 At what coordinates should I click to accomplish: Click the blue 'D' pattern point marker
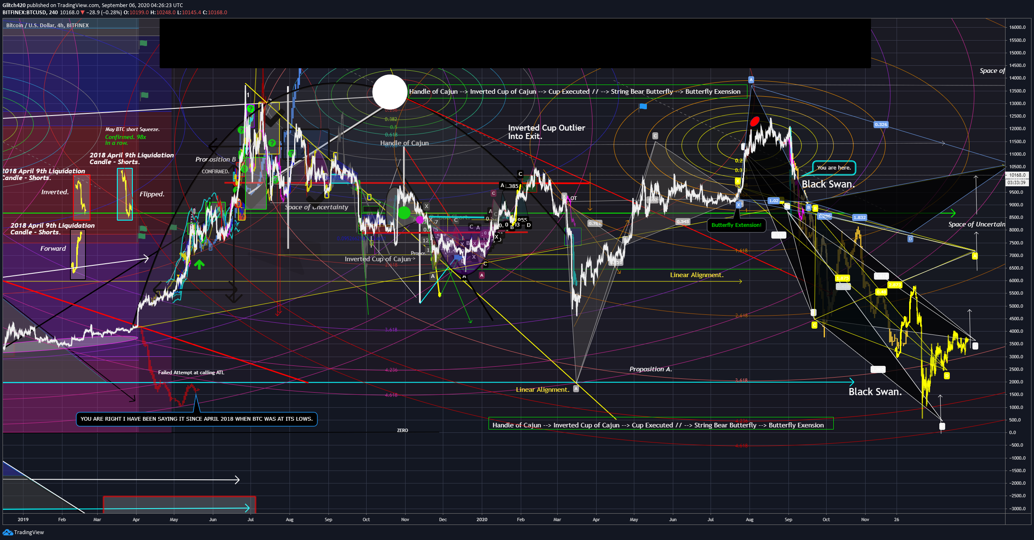(910, 239)
